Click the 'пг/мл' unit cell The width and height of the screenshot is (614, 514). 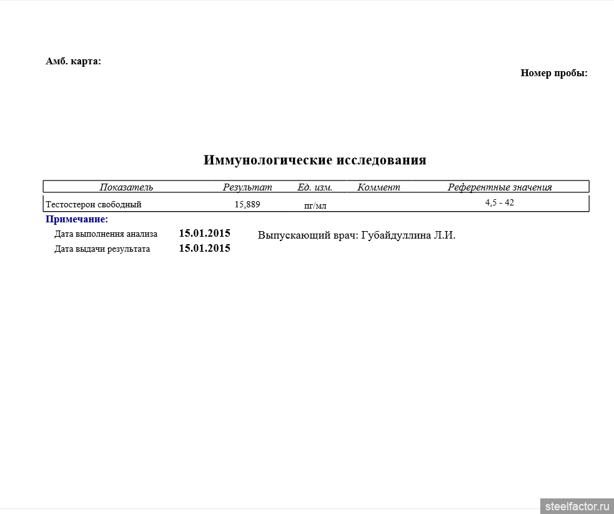point(315,205)
